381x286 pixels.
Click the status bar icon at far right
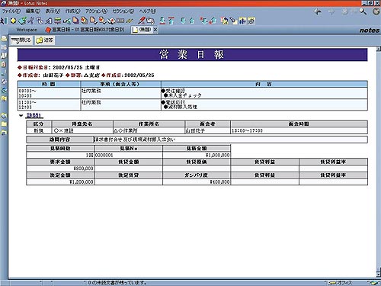point(373,283)
